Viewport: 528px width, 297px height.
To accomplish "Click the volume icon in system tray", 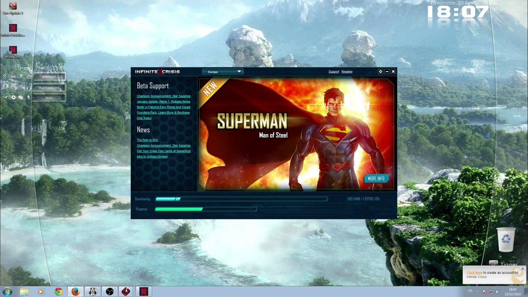I will pyautogui.click(x=497, y=292).
